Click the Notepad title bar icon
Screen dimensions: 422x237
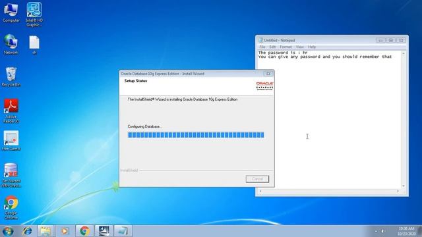pos(260,40)
